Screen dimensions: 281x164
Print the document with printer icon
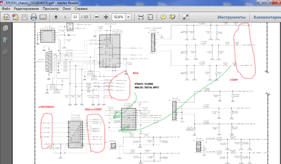(x=34, y=17)
